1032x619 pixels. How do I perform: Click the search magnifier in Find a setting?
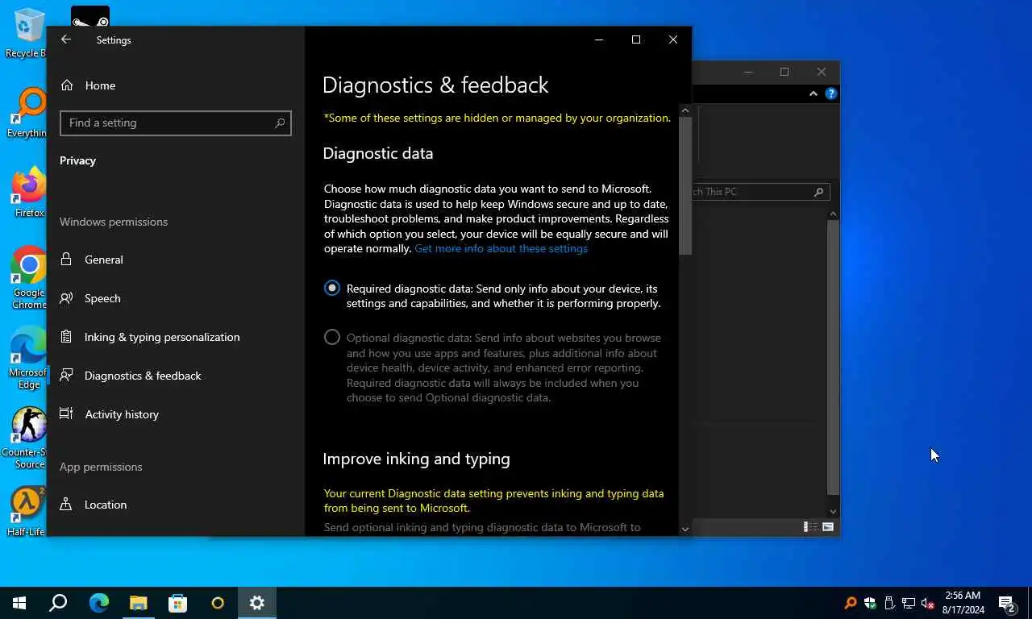pyautogui.click(x=280, y=123)
